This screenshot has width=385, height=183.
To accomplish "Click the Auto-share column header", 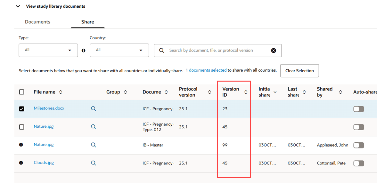I will (365, 92).
